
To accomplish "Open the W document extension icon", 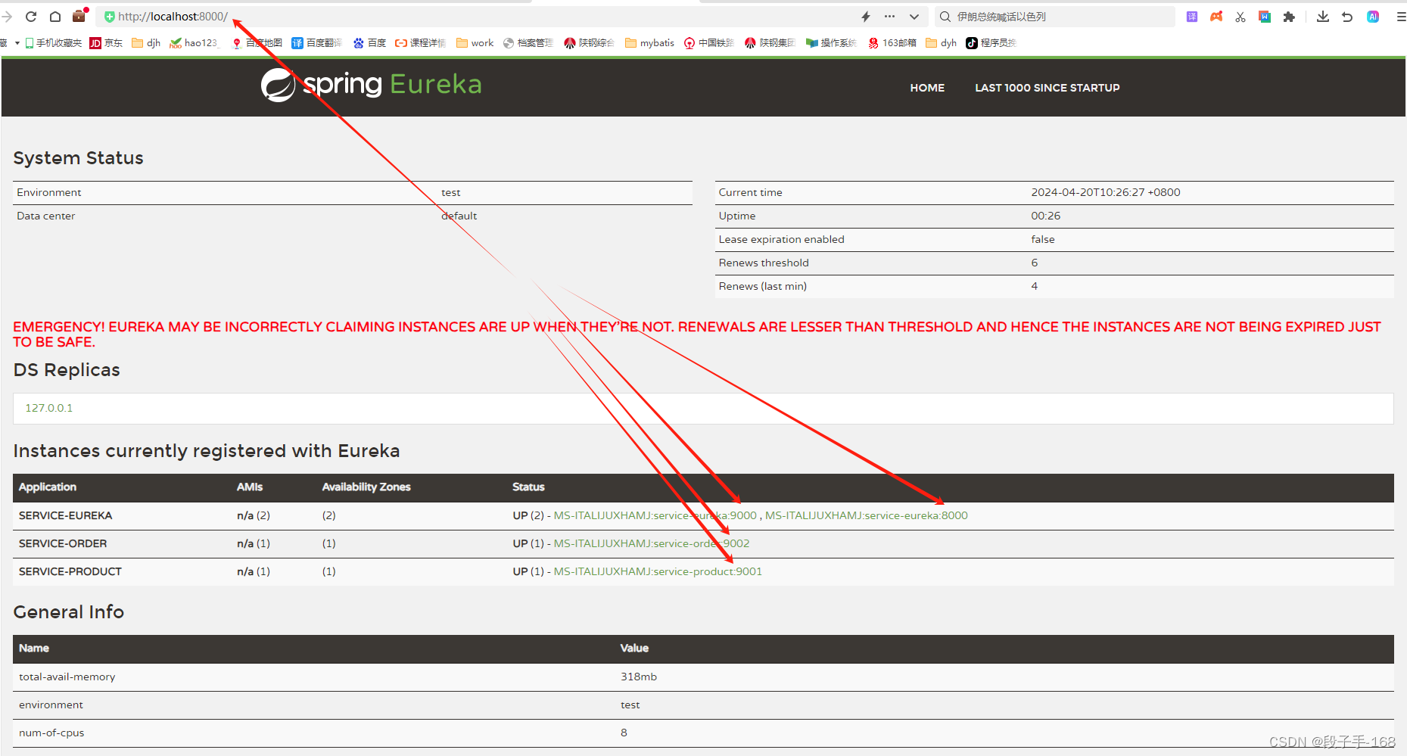I will (x=1265, y=17).
